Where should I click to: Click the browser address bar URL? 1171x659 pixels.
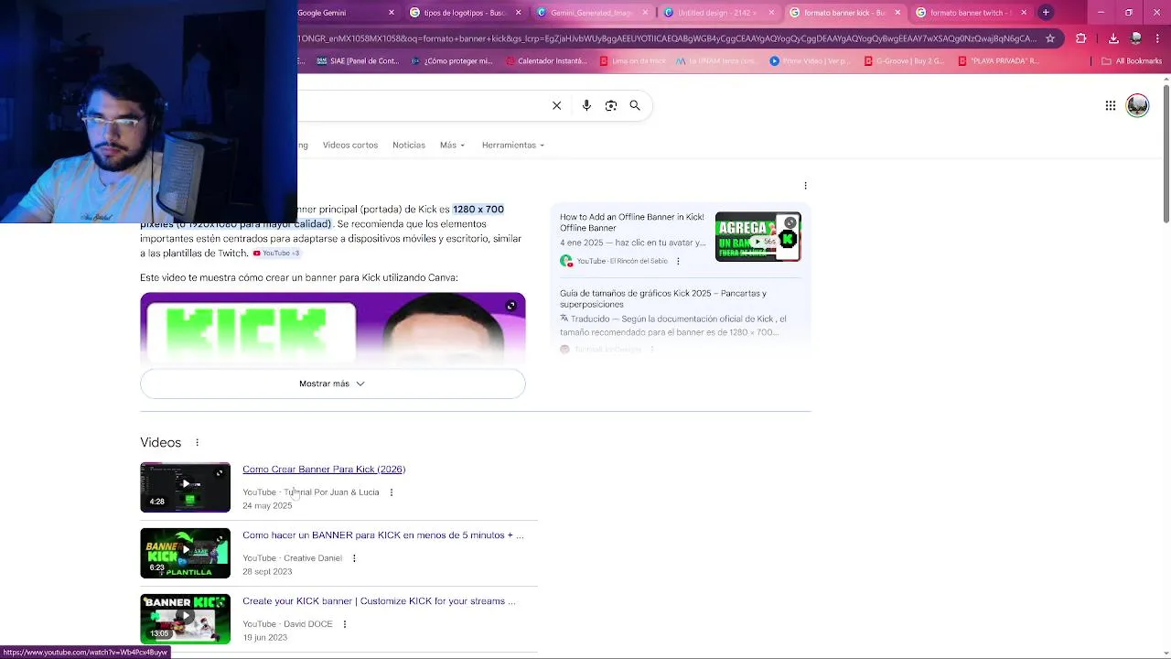(x=668, y=38)
